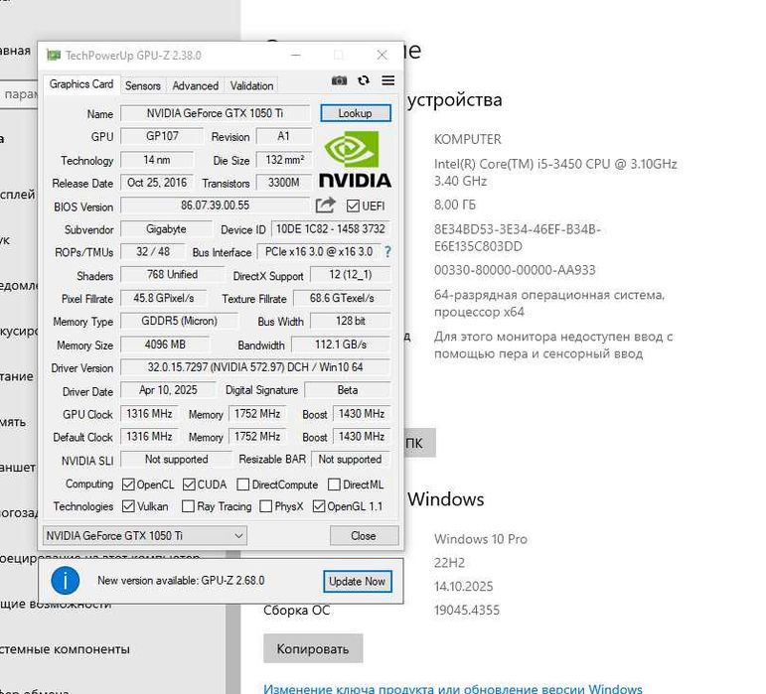Click the BIOS export share icon

coord(325,206)
